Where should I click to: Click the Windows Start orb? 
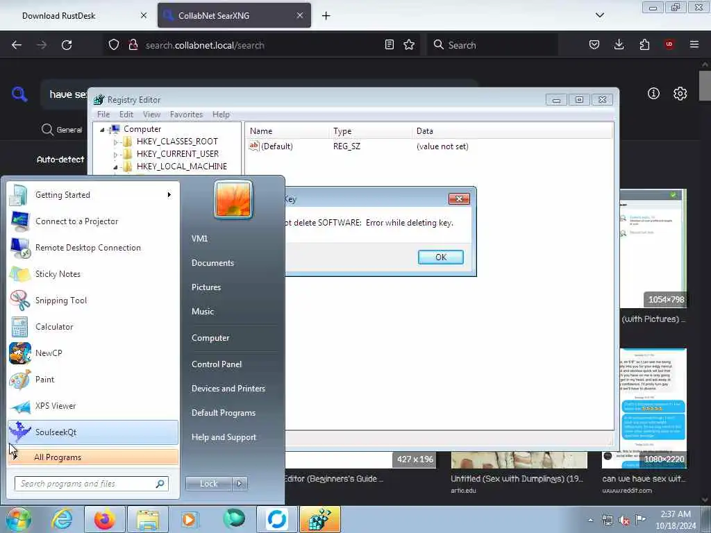[19, 519]
